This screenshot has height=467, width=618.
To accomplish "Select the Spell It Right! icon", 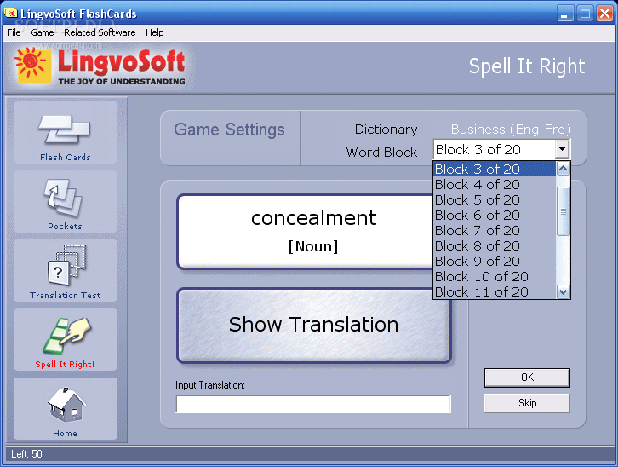I will 66,340.
